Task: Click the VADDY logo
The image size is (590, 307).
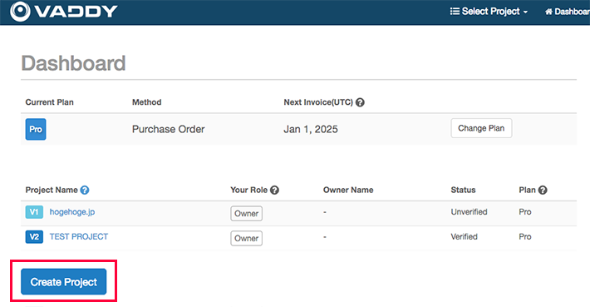Action: click(64, 12)
